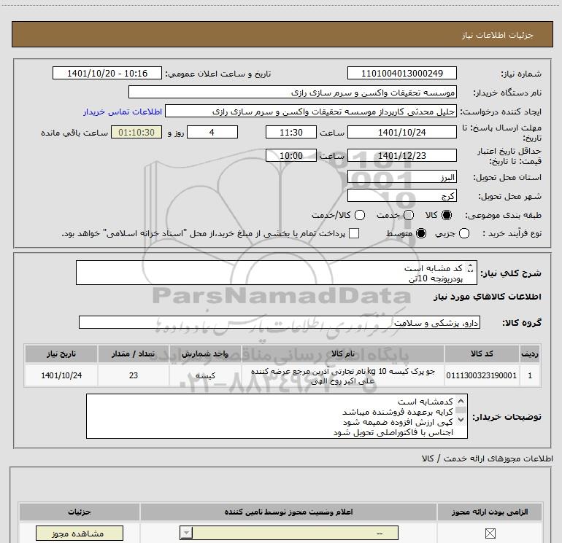Viewport: 562px width, 543px height.
Task: Click the واحد شمارش column header
Action: (x=205, y=353)
